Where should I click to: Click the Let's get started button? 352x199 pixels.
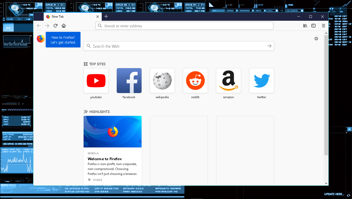tap(63, 40)
